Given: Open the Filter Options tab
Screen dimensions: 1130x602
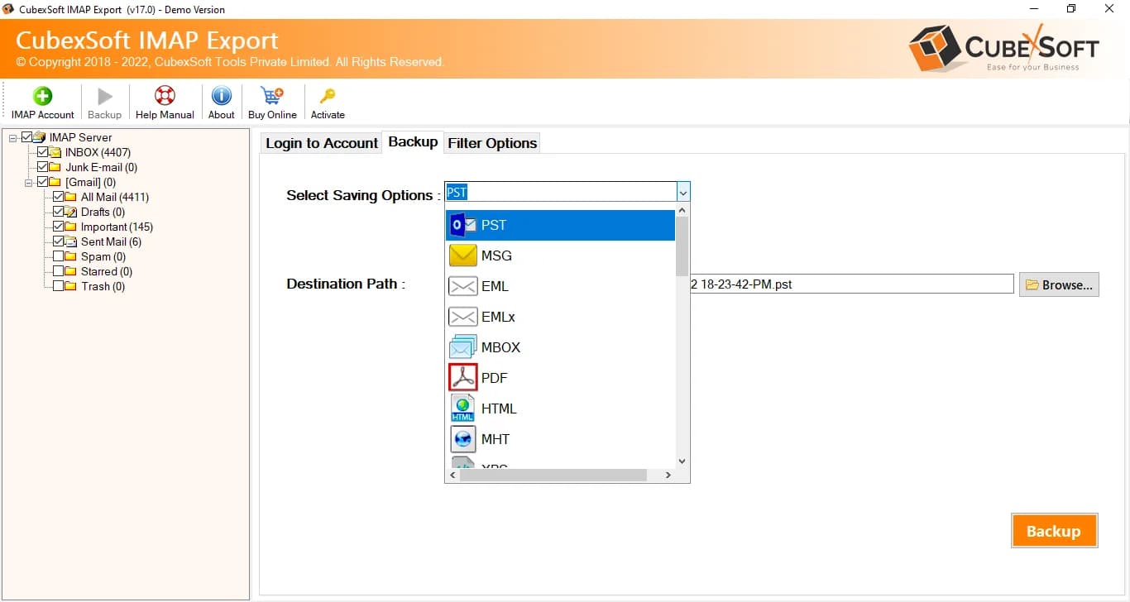Looking at the screenshot, I should [x=492, y=143].
